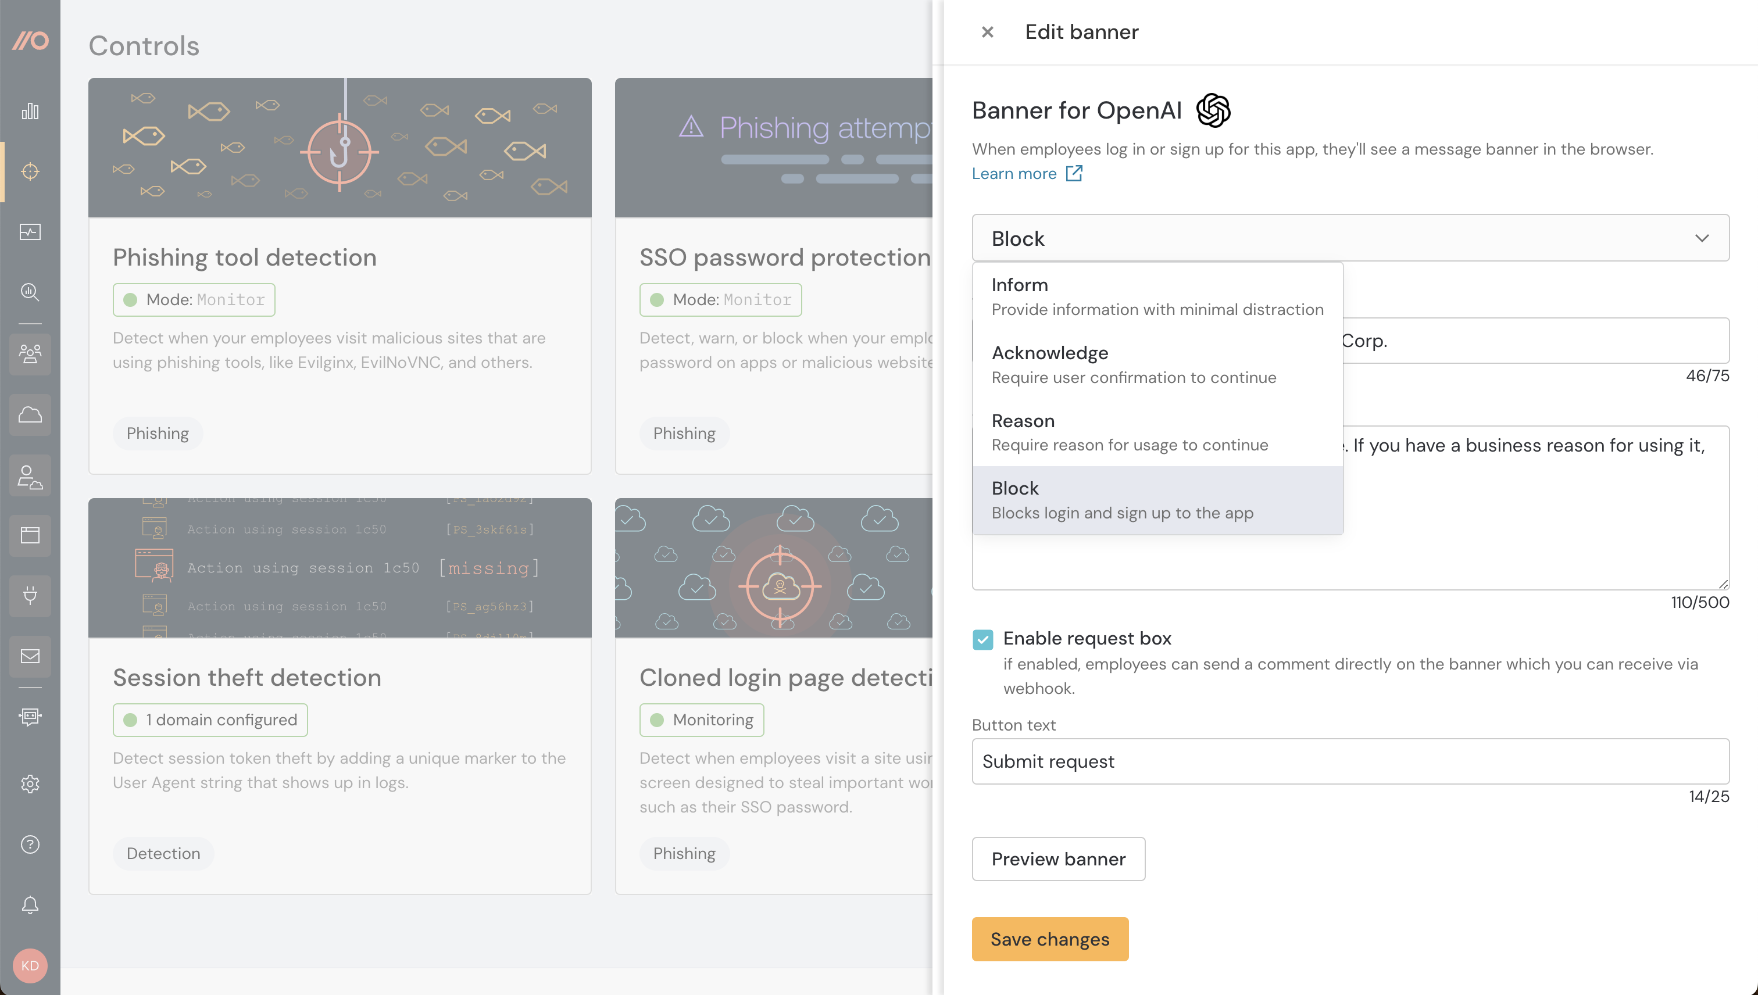
Task: Click the OpenAI logo icon in banner header
Action: point(1212,110)
